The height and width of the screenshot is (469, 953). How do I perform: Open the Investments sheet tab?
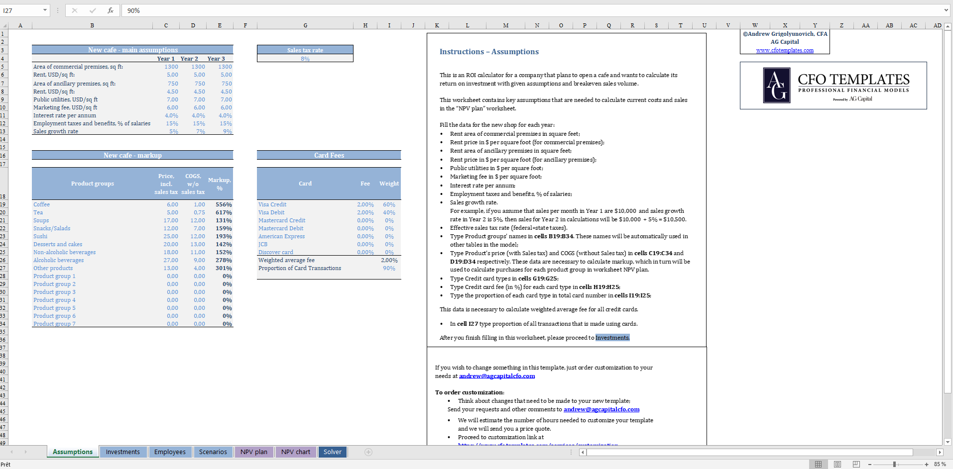123,452
